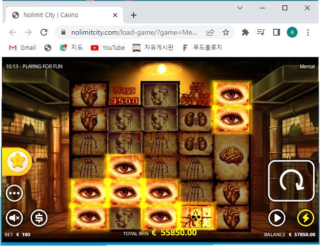Click the PLAYING FOR FUN label
Screen dimensions: 320x246
pos(42,66)
